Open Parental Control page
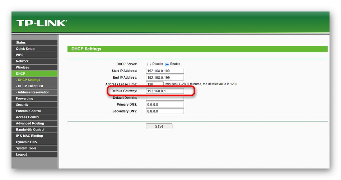341x180 pixels. pyautogui.click(x=34, y=111)
